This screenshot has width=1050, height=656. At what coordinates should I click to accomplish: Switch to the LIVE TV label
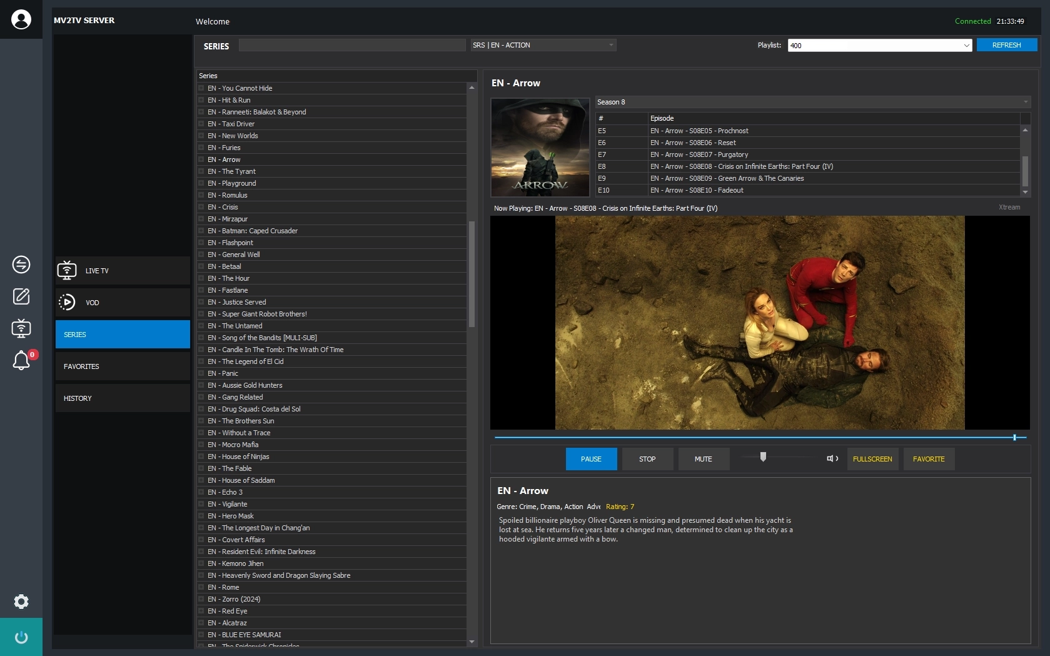(x=97, y=271)
